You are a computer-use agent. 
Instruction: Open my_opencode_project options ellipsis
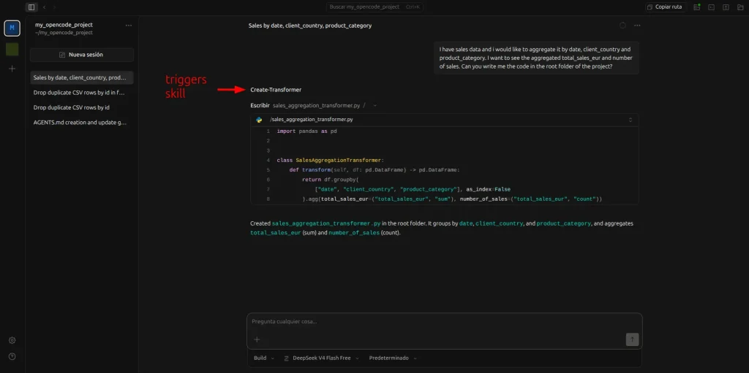tap(129, 26)
